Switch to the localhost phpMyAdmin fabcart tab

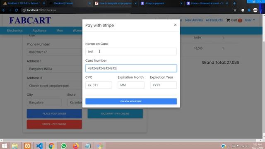tap(24, 3)
